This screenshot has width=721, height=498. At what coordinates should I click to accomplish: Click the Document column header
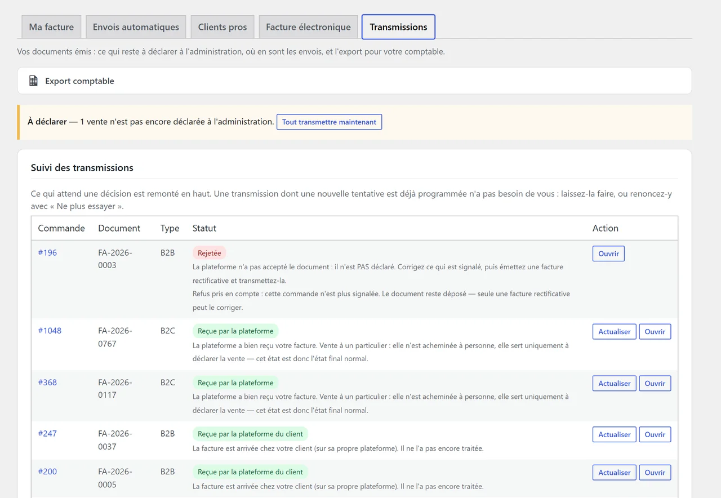pos(119,228)
